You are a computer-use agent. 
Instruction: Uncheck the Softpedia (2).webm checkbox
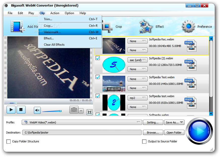tap(98, 58)
